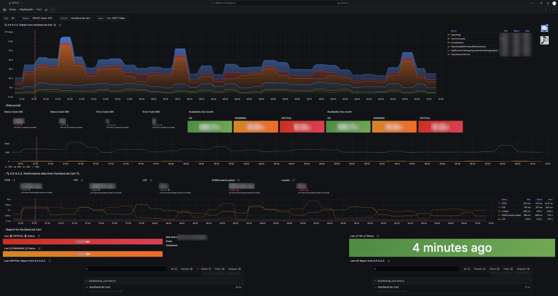Image resolution: width=558 pixels, height=296 pixels.
Task: Open the laptop code panel icon on right
Action: click(x=544, y=28)
